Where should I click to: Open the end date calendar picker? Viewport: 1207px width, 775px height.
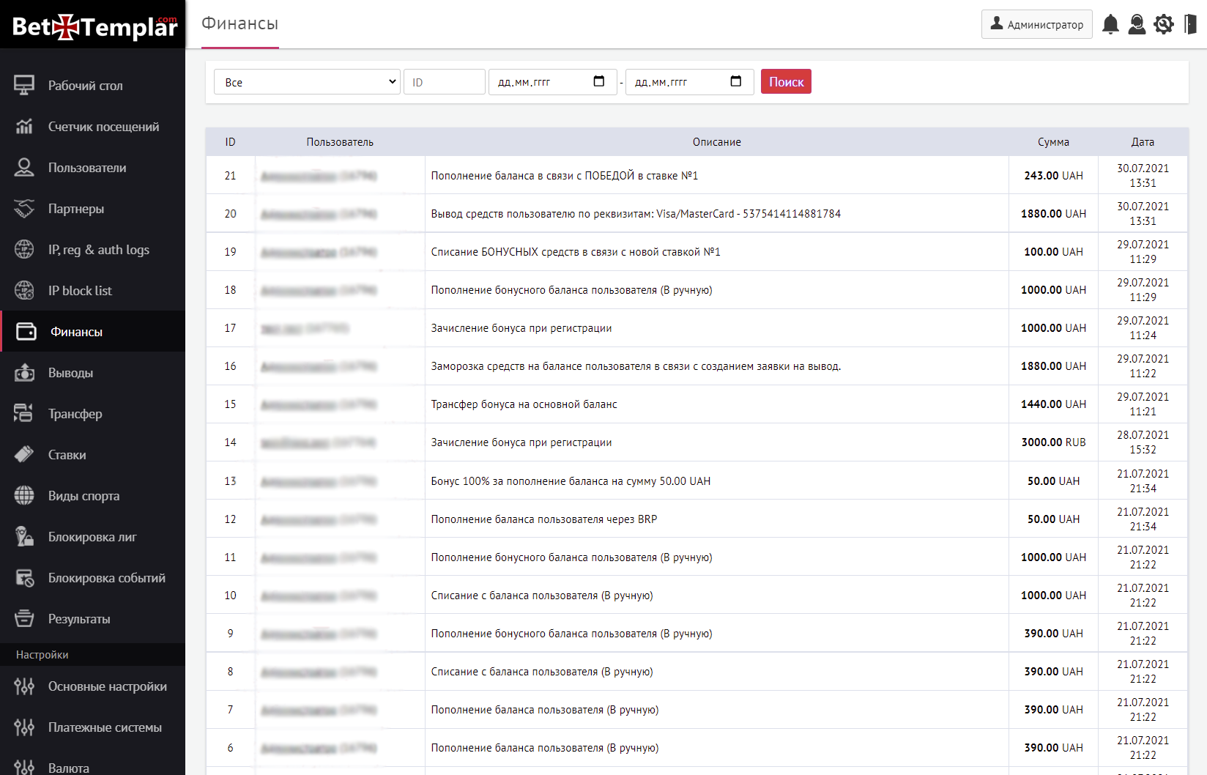coord(735,81)
